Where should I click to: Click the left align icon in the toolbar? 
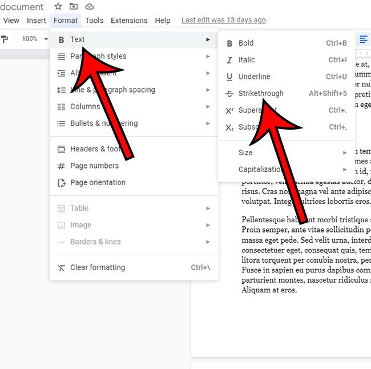(363, 39)
